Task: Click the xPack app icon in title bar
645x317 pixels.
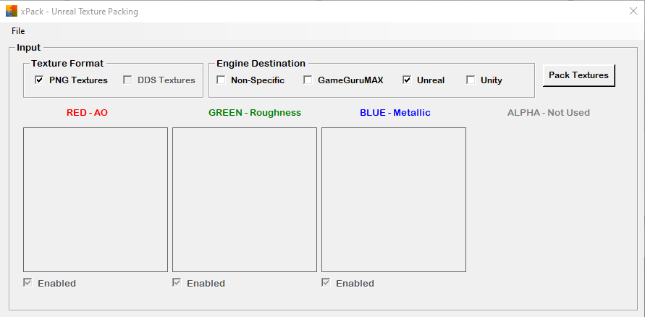Action: click(x=12, y=11)
